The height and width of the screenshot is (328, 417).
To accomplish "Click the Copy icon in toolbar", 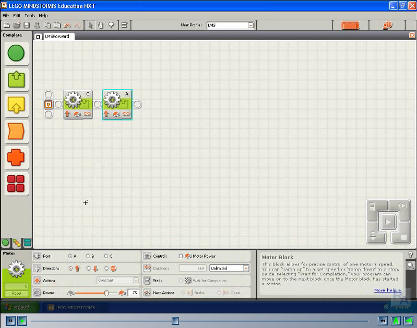I will pyautogui.click(x=47, y=25).
